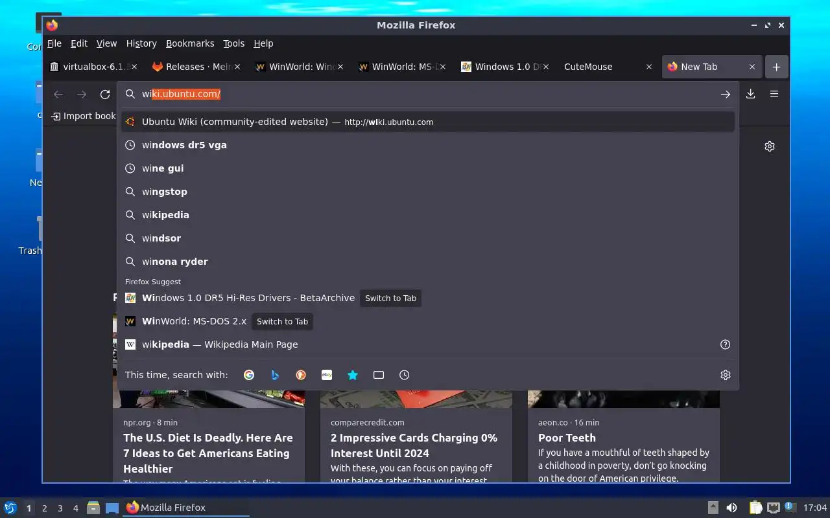Open the File menu
Screen dimensions: 830x518
coord(54,43)
